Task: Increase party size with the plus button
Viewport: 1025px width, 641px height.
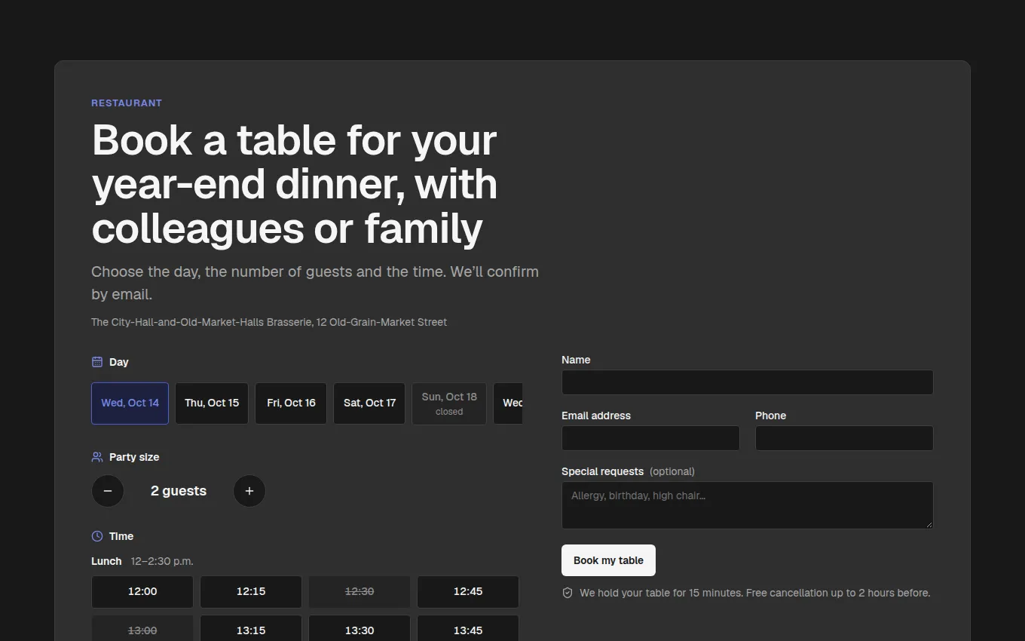Action: 249,491
